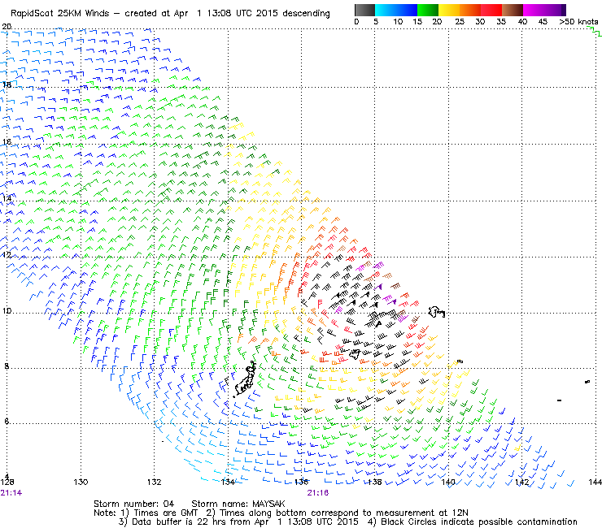602x528 pixels.
Task: Click the word 'descending' in the title
Action: [x=306, y=14]
